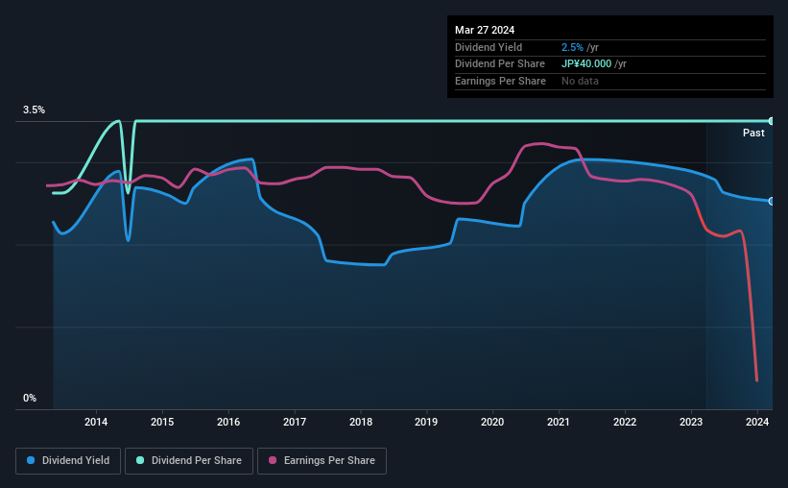Click the pink Earnings Per Share legend dot
Viewport: 788px width, 488px height.
click(x=273, y=460)
